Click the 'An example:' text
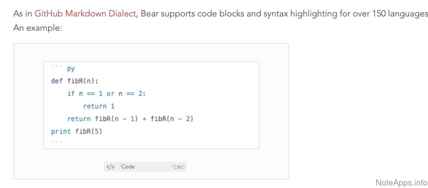Image resolution: width=428 pixels, height=188 pixels. pos(38,28)
